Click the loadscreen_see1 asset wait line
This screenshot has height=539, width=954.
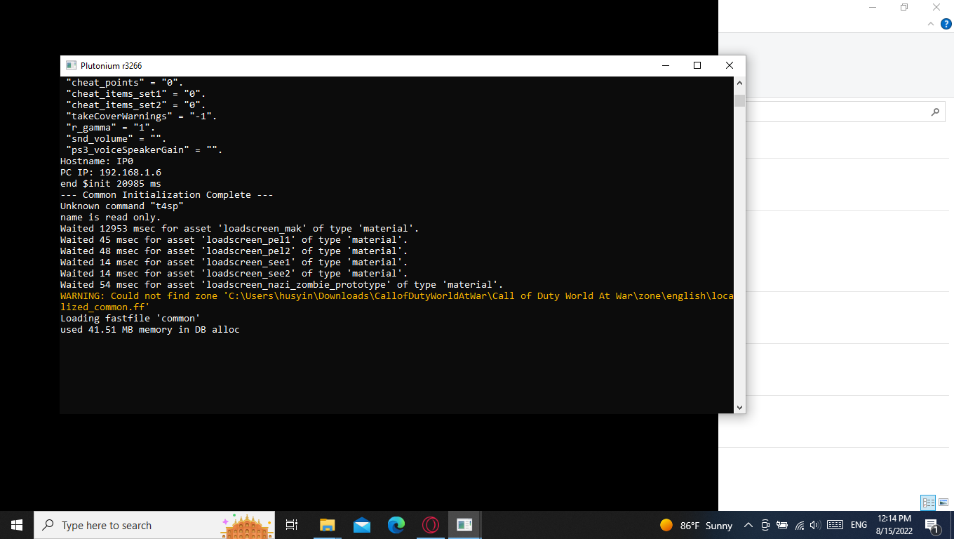(234, 262)
